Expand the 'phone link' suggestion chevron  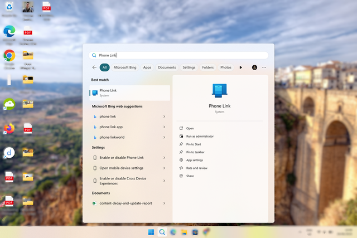click(164, 116)
